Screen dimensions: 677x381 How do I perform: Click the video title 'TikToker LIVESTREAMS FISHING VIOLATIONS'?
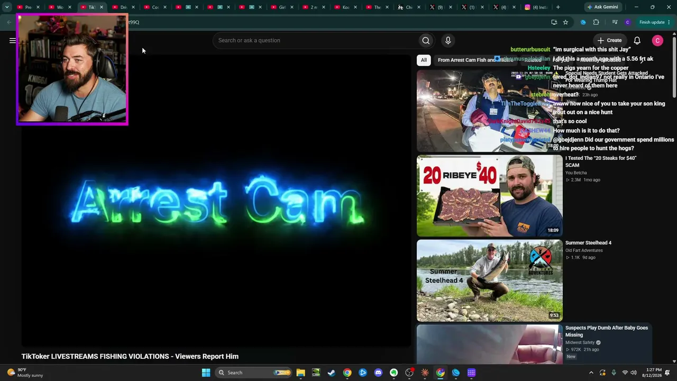tap(130, 356)
